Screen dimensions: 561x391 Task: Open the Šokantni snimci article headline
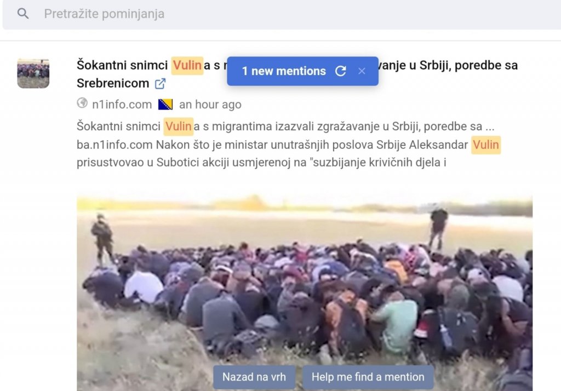297,74
